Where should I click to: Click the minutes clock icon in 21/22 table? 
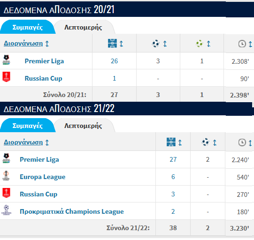click(242, 142)
